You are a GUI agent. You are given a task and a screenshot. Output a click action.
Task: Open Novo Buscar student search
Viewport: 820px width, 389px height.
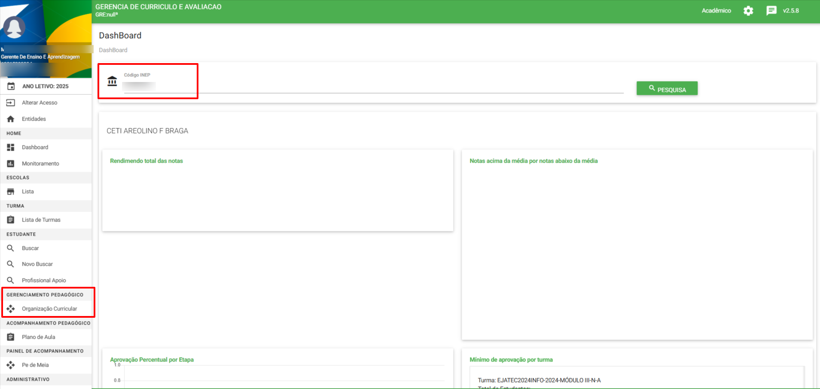(x=37, y=264)
